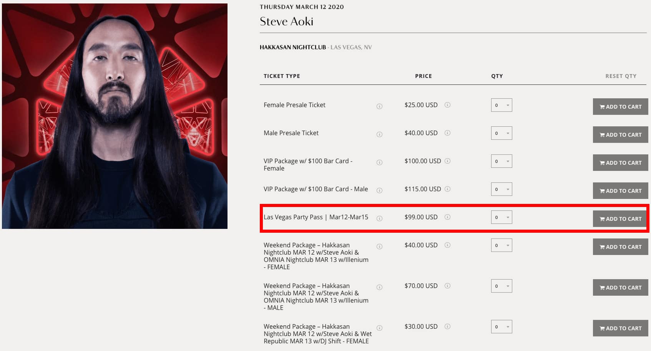Image resolution: width=651 pixels, height=351 pixels.
Task: Click info icon beside Las Vegas Party Pass name
Action: click(x=379, y=219)
